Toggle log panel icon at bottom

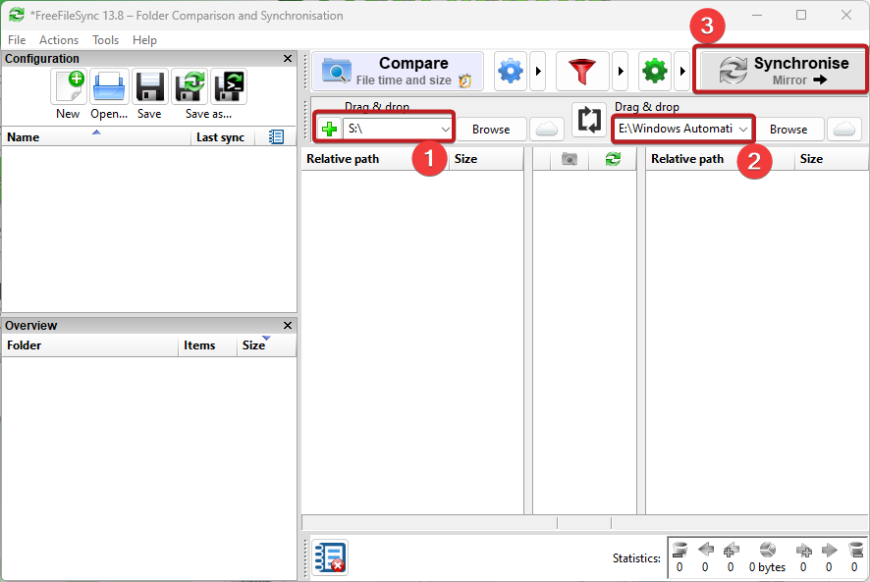point(330,557)
